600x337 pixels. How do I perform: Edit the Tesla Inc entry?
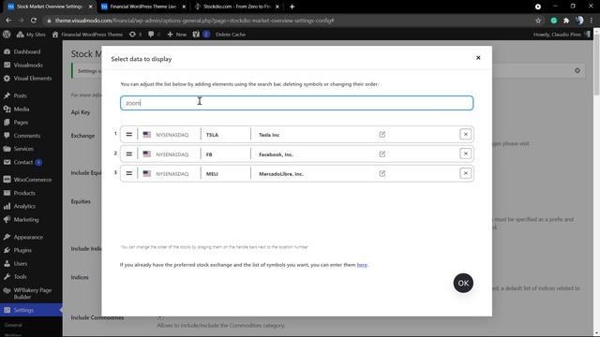(x=382, y=135)
